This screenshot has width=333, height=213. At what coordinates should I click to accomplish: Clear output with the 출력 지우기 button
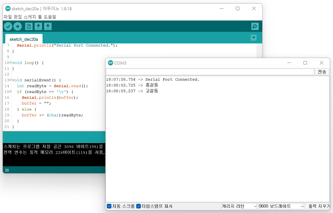tap(319, 206)
